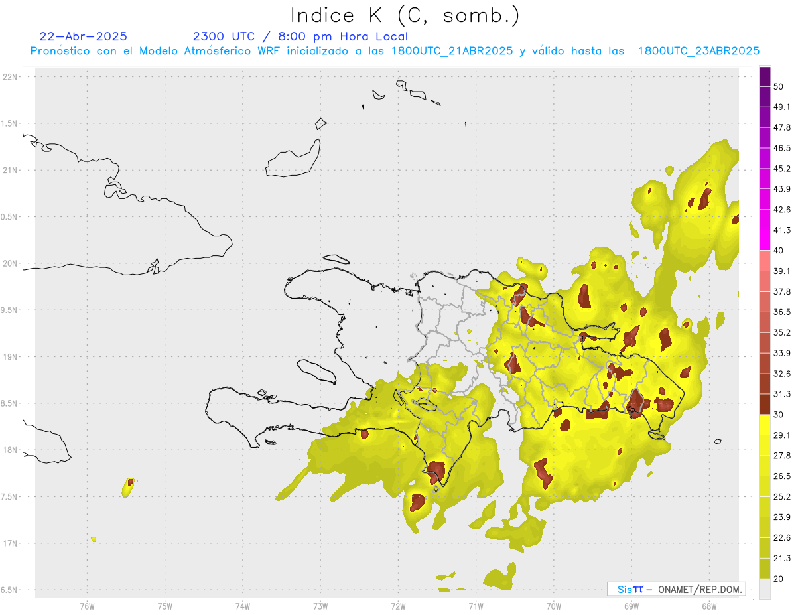Image resolution: width=796 pixels, height=615 pixels.
Task: Click the legend value '49.1'
Action: [x=782, y=107]
